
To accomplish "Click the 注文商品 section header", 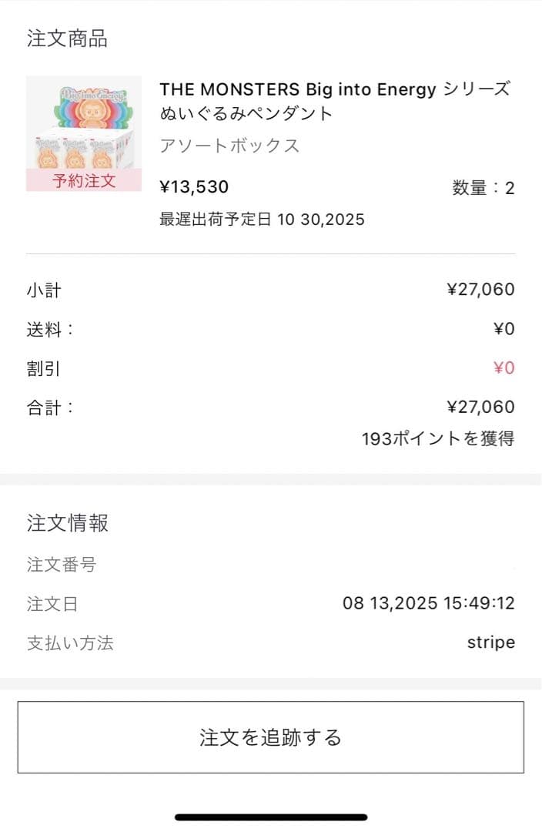I will tap(67, 39).
